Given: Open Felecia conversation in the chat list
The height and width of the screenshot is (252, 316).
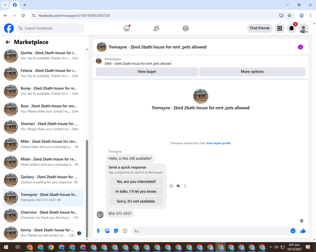Looking at the screenshot, I should (42, 74).
